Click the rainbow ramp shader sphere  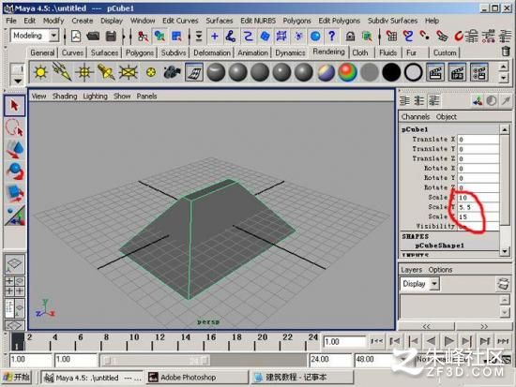pos(347,72)
